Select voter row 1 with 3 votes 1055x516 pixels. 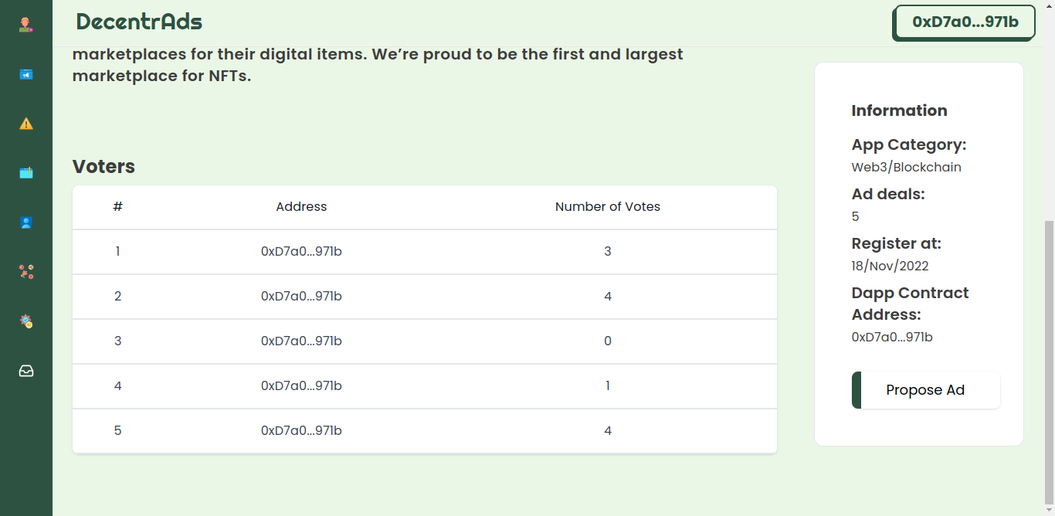click(x=425, y=252)
